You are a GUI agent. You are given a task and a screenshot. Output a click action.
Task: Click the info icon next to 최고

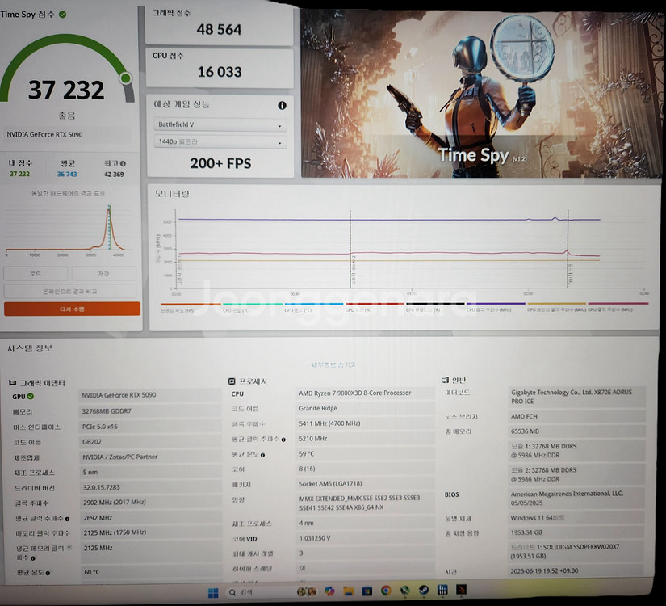click(123, 163)
